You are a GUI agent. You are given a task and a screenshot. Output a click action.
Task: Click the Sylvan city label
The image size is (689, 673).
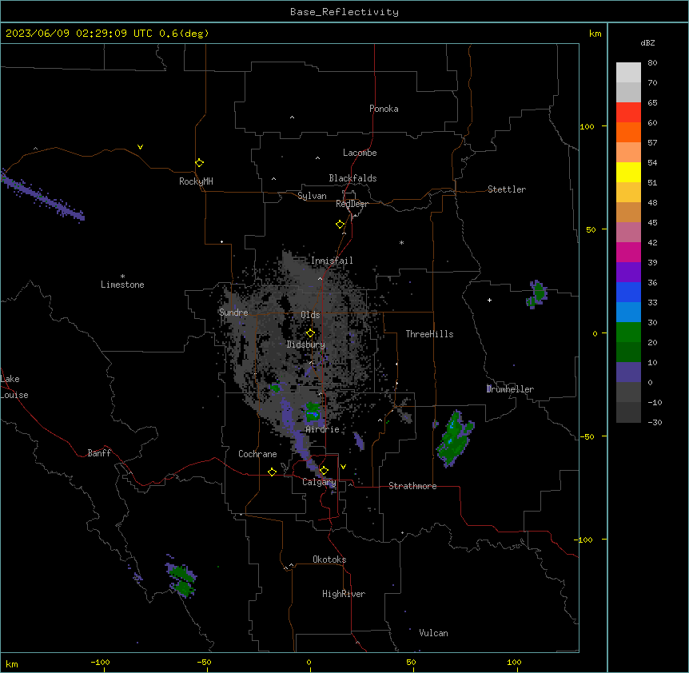[x=312, y=196]
